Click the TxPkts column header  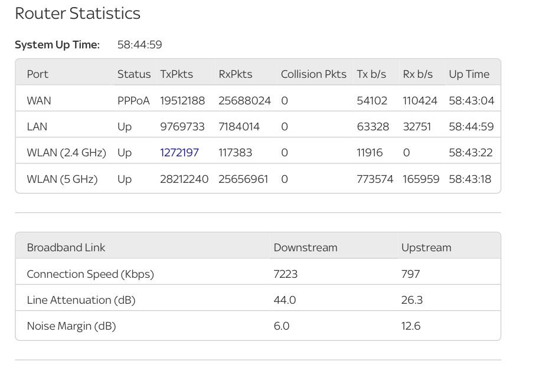(x=177, y=74)
